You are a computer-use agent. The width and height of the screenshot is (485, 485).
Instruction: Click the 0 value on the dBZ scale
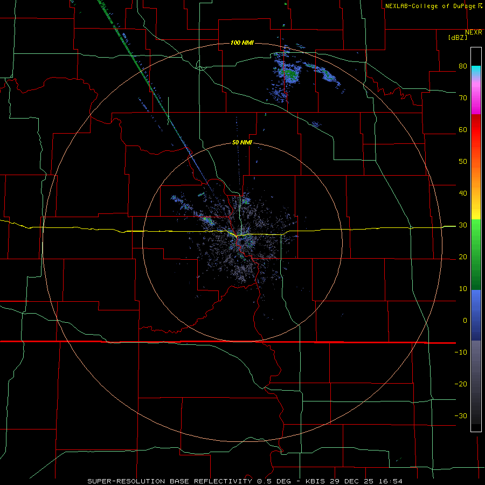coord(465,321)
